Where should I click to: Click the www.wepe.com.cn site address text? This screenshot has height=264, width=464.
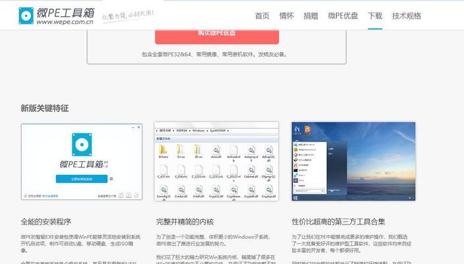(65, 22)
